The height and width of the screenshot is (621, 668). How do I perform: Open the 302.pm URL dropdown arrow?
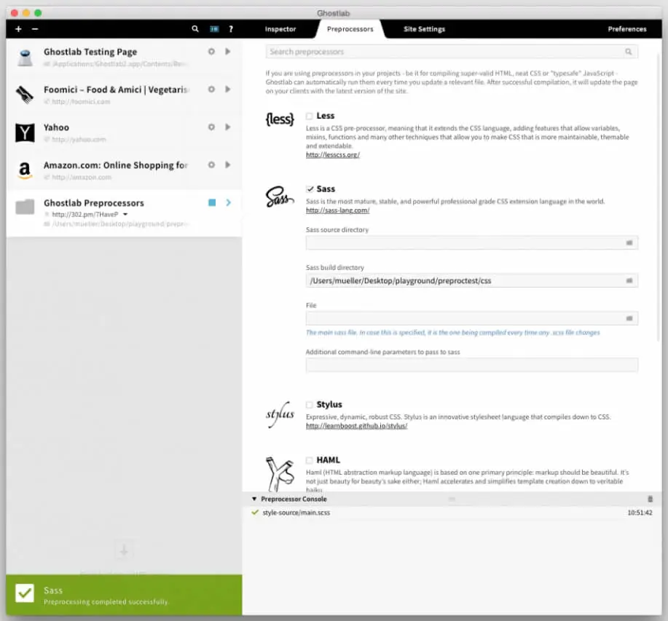click(x=125, y=215)
